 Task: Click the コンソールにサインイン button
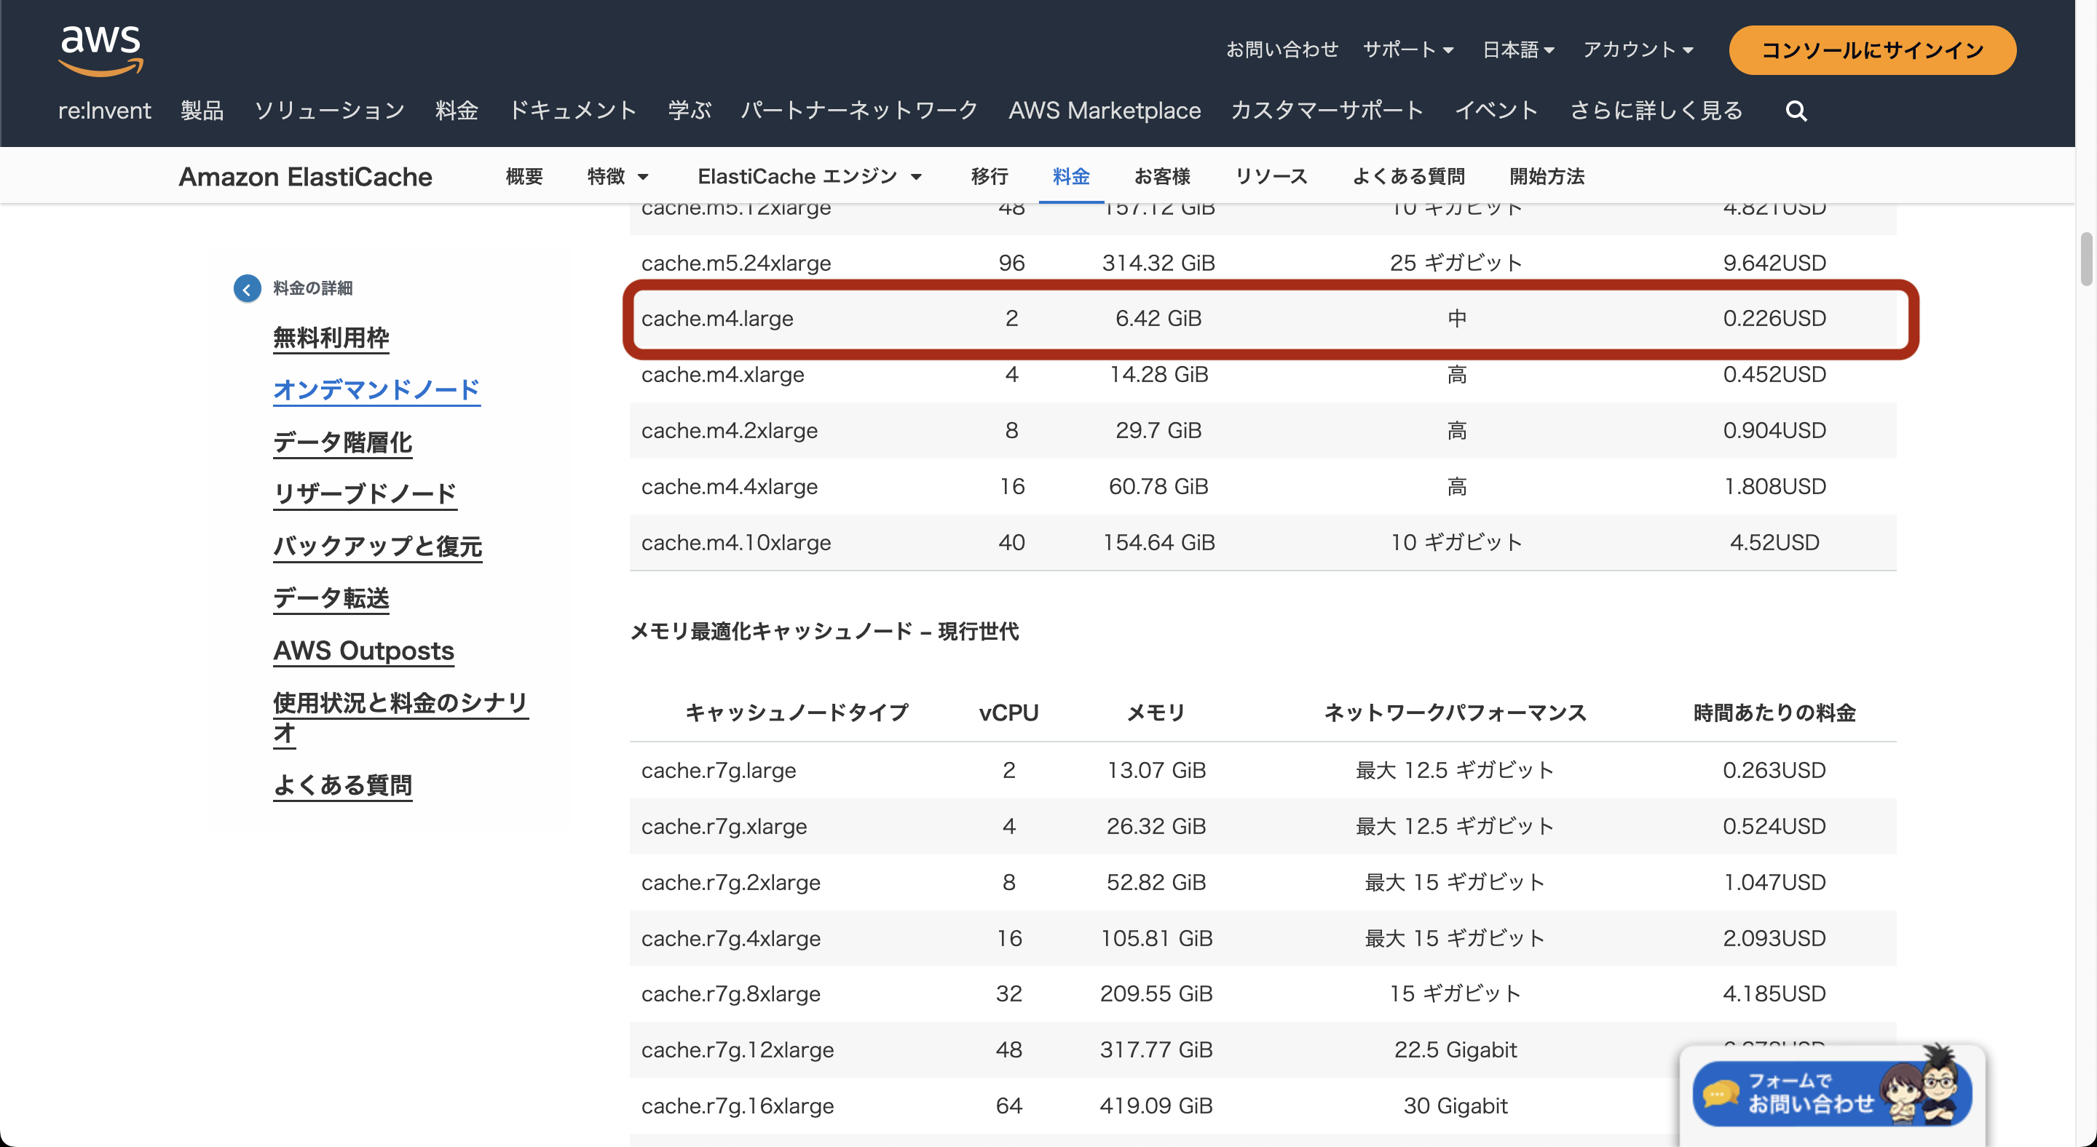1871,49
